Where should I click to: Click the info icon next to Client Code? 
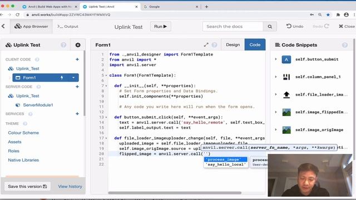coord(37,59)
